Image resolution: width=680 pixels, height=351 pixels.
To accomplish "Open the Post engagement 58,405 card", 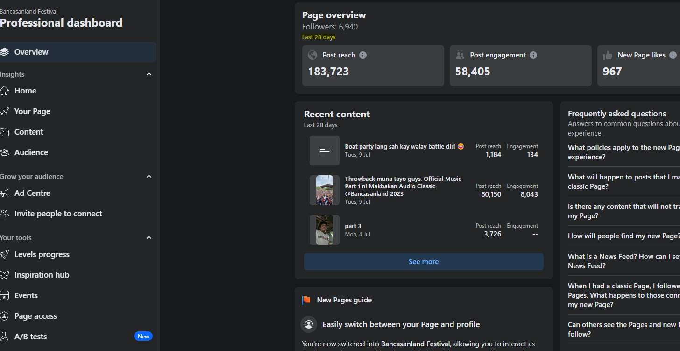I will (x=521, y=65).
